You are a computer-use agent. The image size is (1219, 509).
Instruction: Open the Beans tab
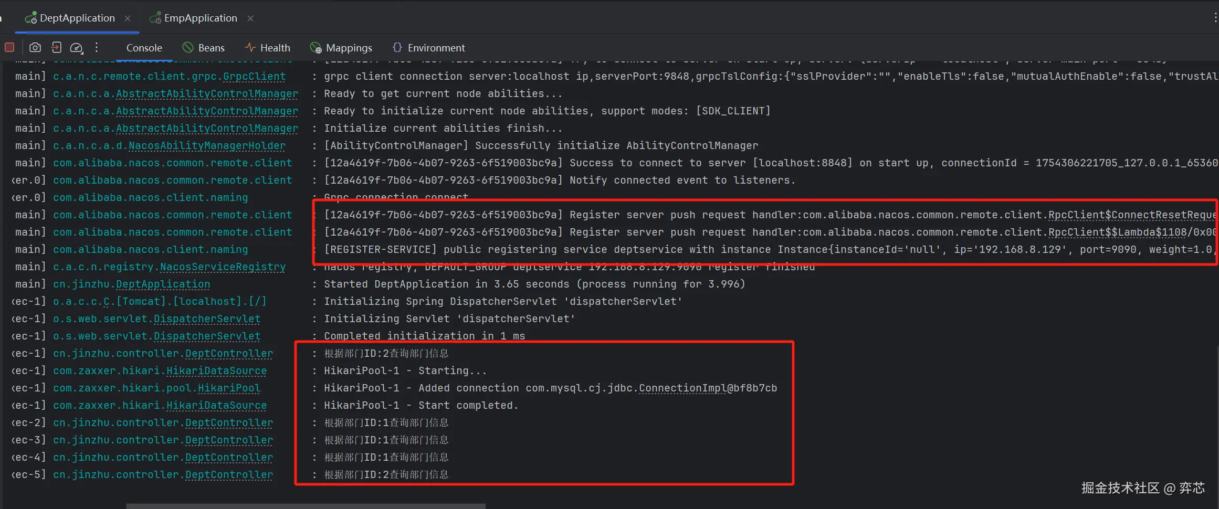pos(204,48)
